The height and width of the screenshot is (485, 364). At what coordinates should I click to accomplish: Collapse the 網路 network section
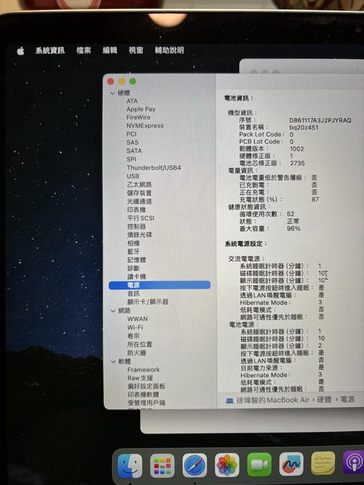click(114, 311)
